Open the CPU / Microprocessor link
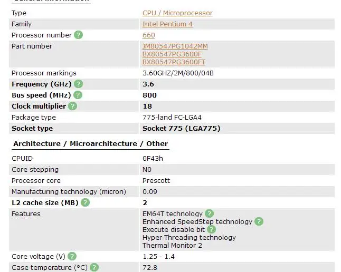Screen dimensions: 341x272 (177, 13)
